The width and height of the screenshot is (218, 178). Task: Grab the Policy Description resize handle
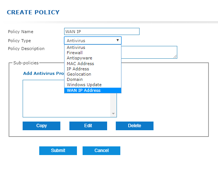(x=175, y=56)
